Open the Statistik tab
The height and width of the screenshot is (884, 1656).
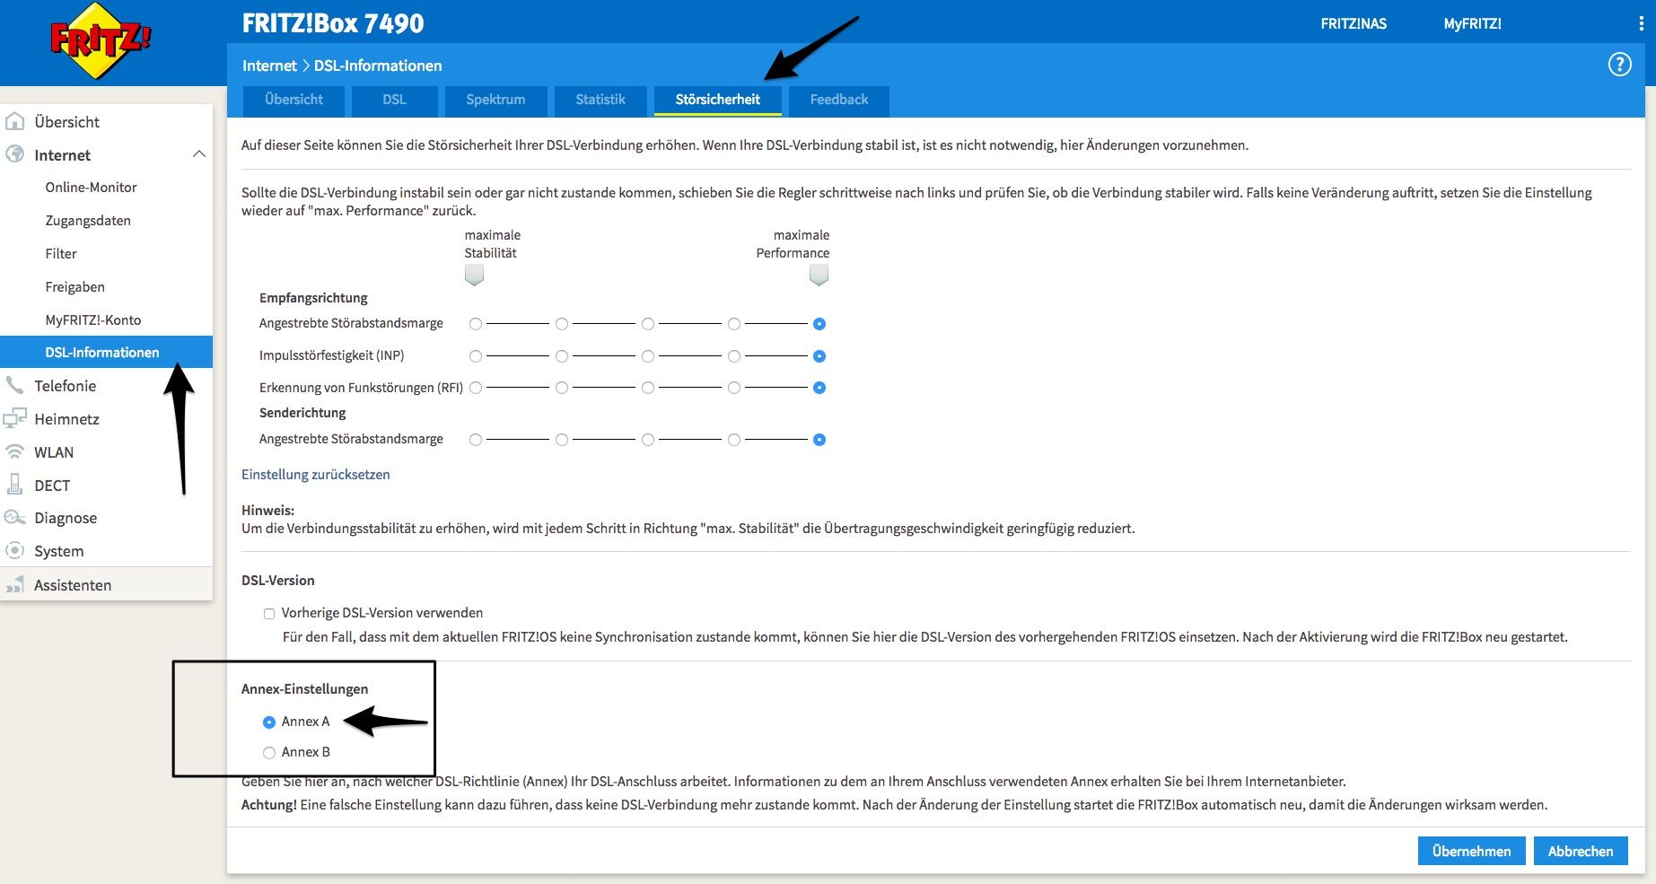(x=600, y=100)
